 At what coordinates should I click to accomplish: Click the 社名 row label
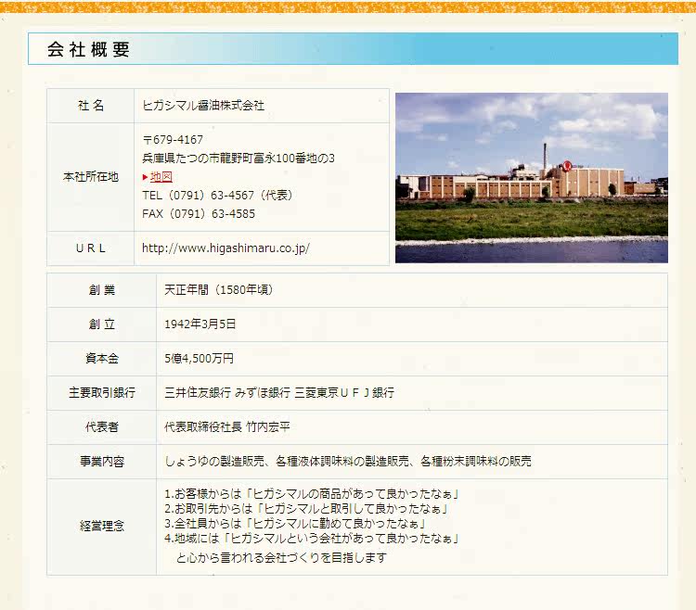click(91, 106)
